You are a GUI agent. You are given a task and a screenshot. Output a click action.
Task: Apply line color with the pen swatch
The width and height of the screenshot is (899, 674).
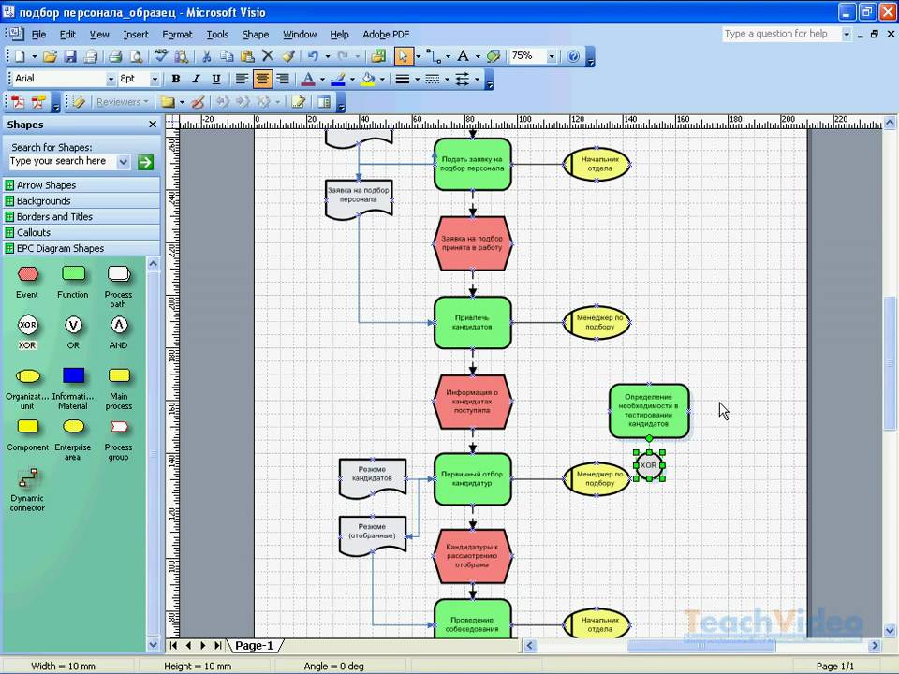338,79
